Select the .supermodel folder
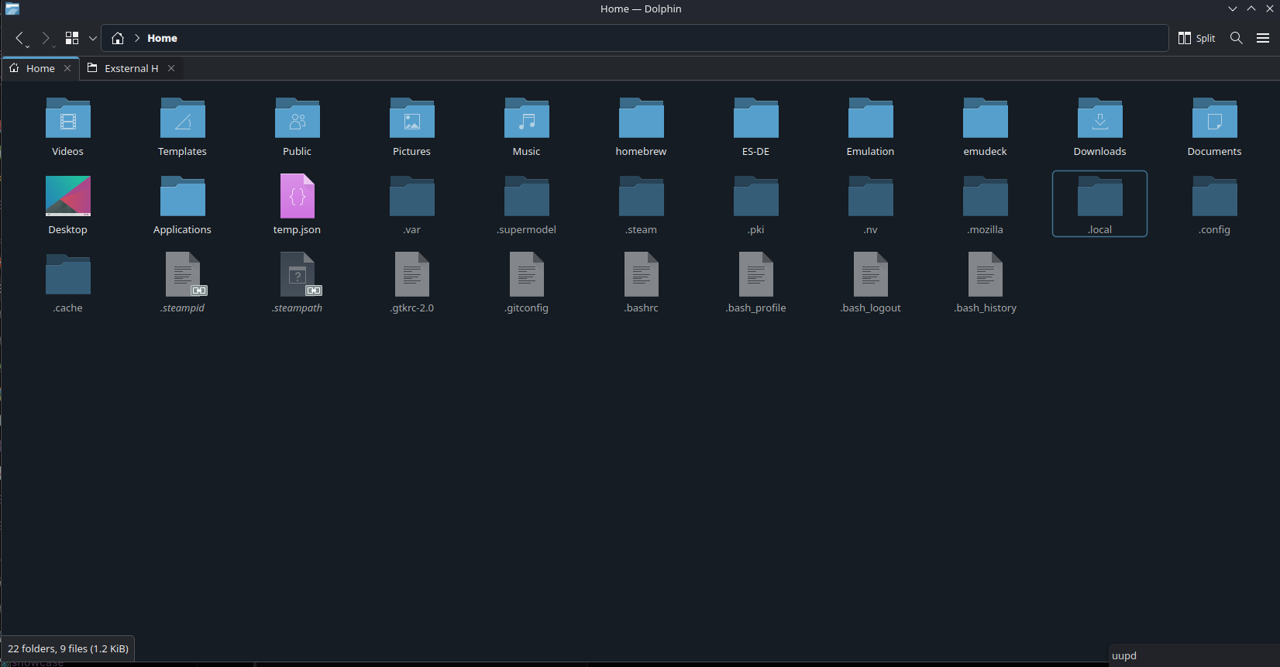Screen dimensions: 1280x667 (527, 205)
